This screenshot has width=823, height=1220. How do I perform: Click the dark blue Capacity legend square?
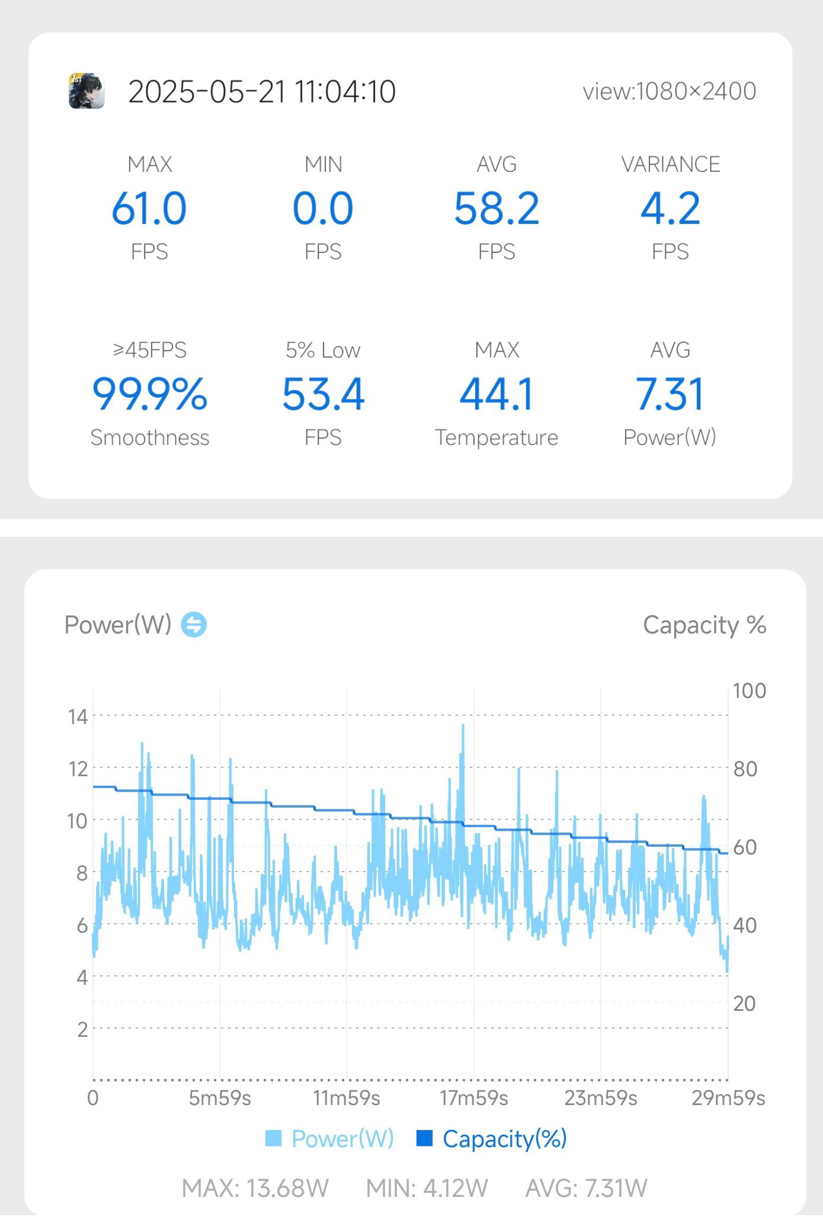(424, 1138)
